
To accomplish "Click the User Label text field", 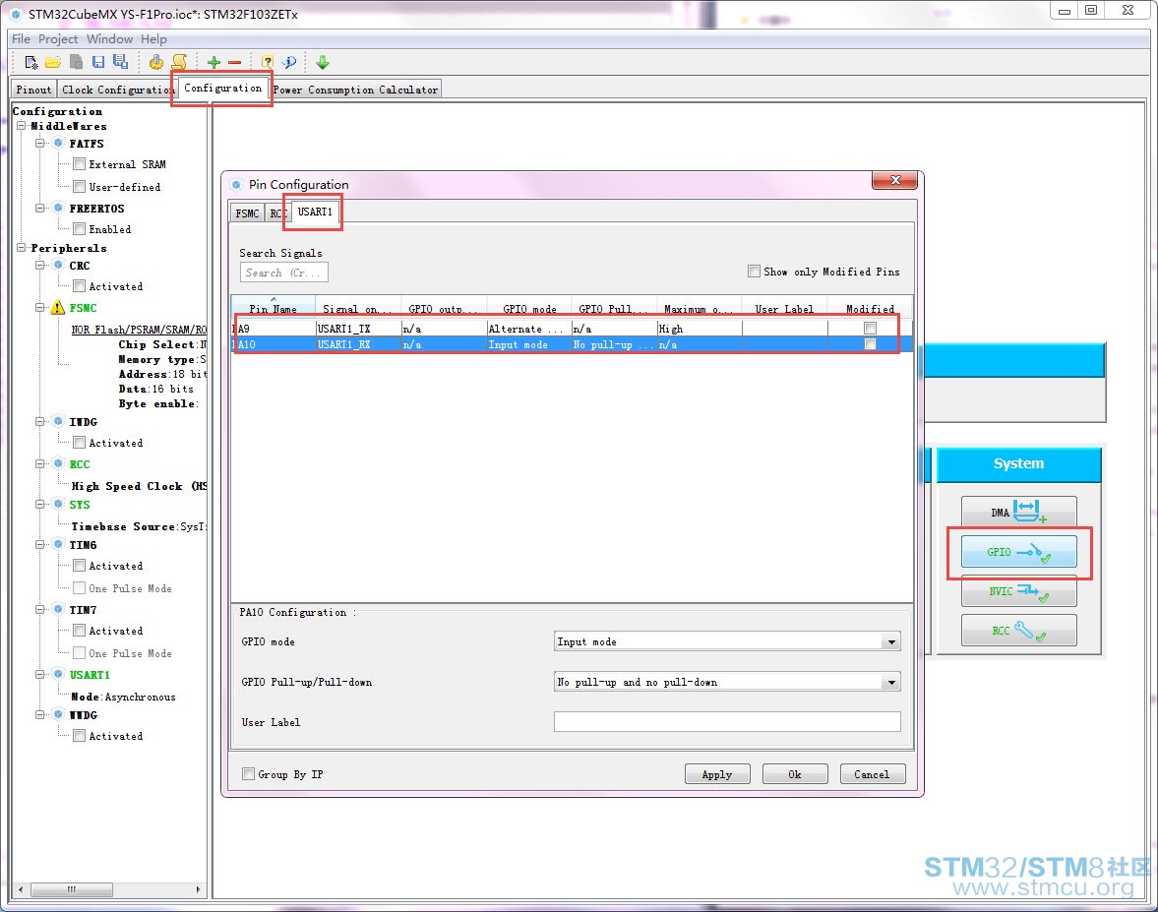I will click(727, 721).
